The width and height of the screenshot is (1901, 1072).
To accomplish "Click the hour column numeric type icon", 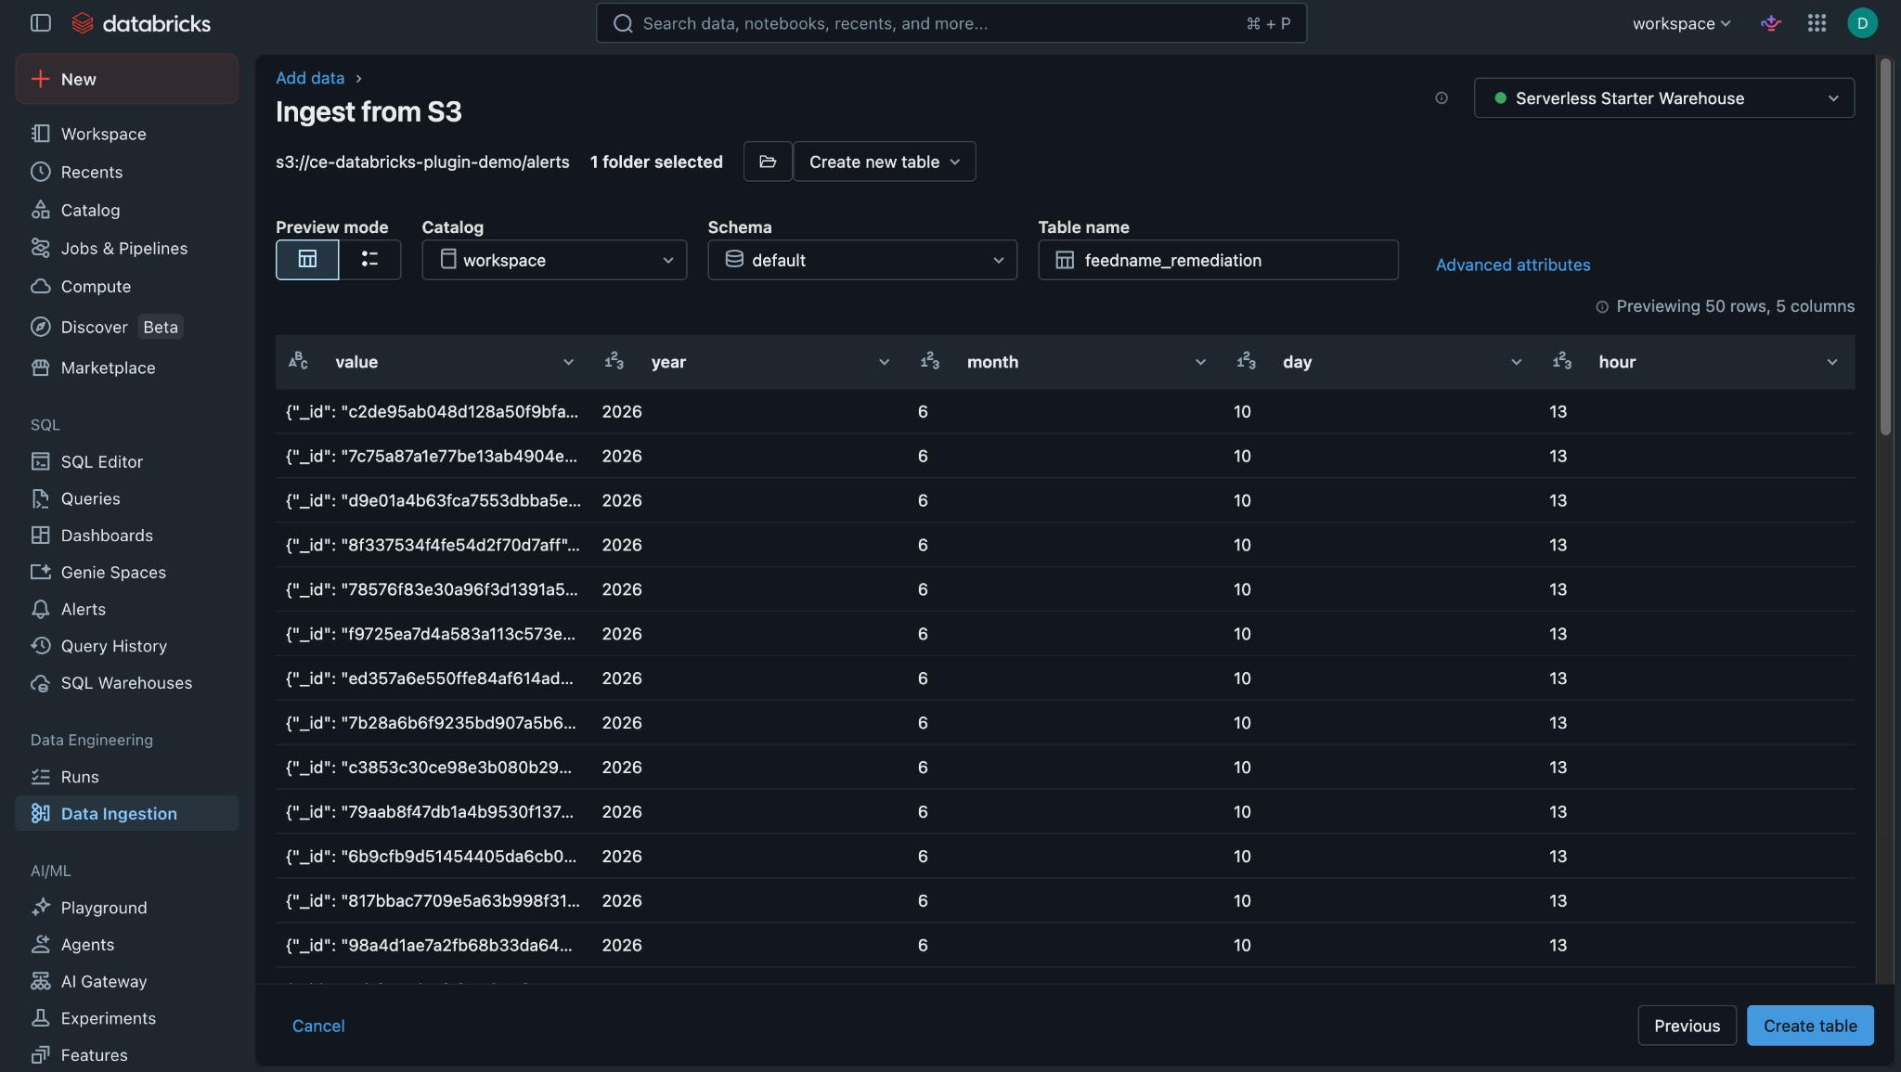I will pyautogui.click(x=1562, y=361).
